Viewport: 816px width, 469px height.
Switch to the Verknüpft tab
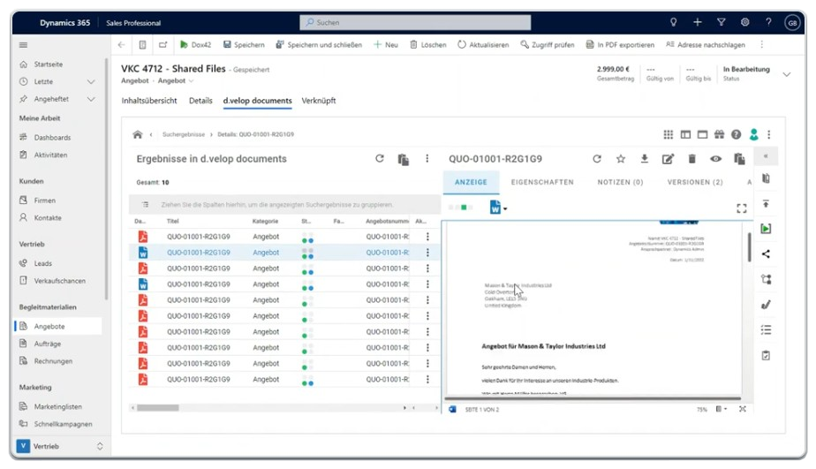tap(319, 101)
